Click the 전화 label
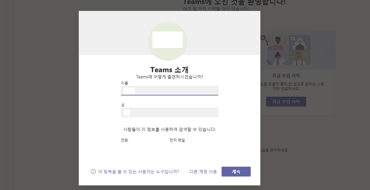The width and height of the screenshot is (370, 190). pyautogui.click(x=125, y=140)
